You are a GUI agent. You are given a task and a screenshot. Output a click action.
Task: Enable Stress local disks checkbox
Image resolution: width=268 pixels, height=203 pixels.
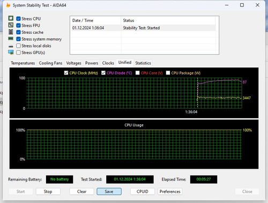[x=18, y=46]
